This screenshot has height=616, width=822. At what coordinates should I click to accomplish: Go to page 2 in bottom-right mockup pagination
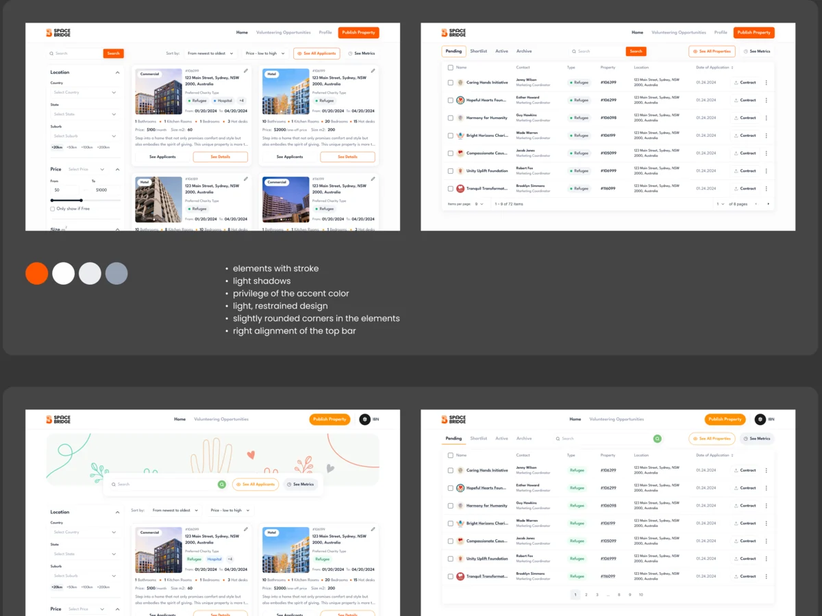click(586, 595)
